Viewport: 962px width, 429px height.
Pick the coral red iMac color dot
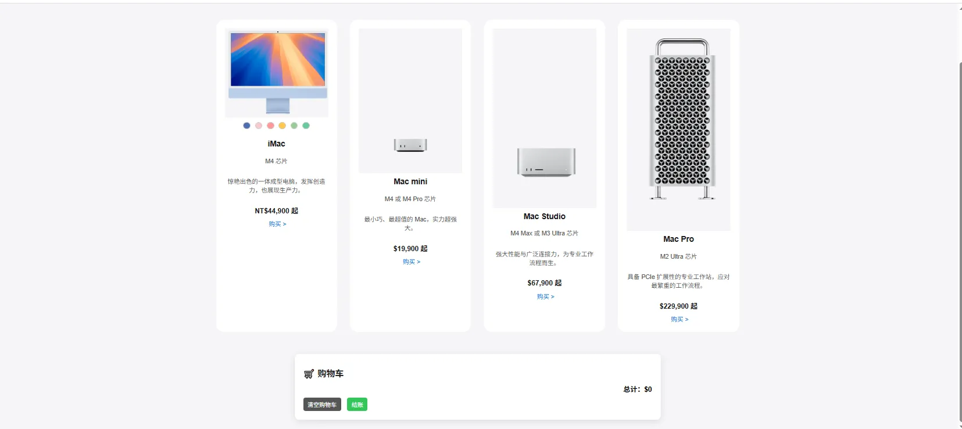(x=270, y=126)
